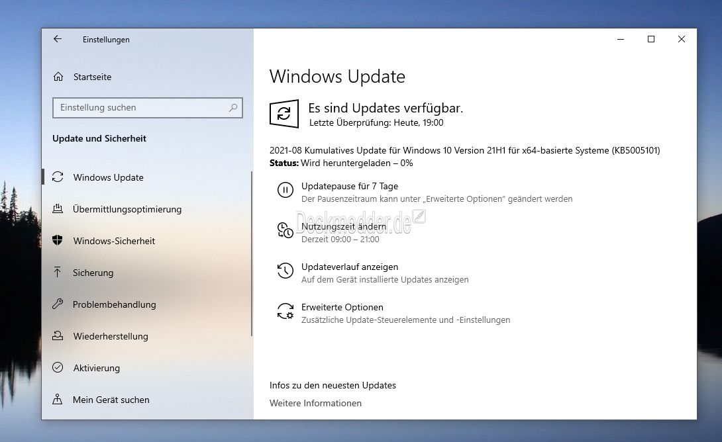Open Aktivierung page
Screen dimensions: 722x442
tap(147, 367)
